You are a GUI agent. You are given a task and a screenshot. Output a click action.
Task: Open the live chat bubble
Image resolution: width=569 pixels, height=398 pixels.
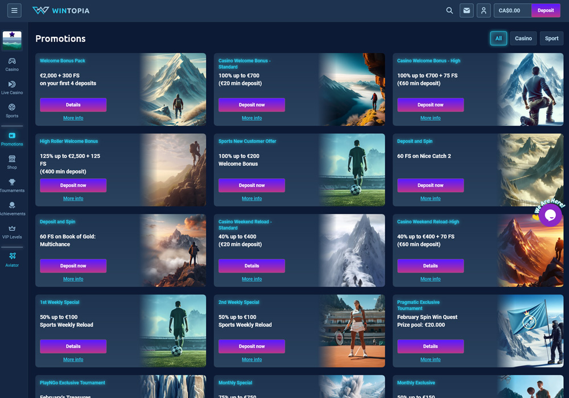click(550, 214)
